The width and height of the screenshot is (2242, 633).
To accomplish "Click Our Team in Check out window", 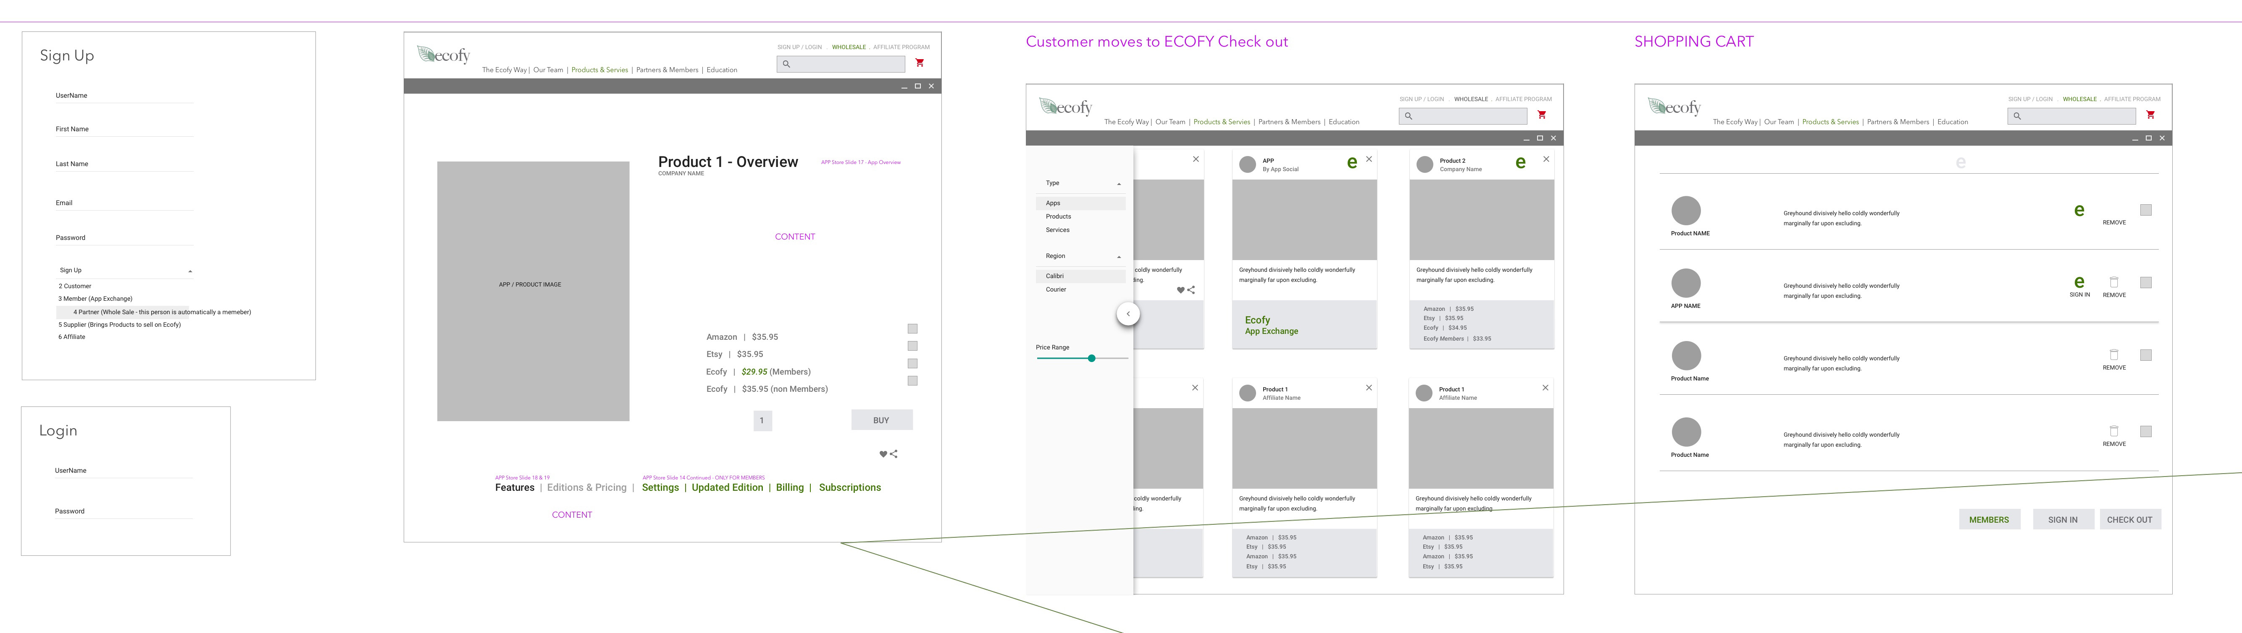I will coord(1170,122).
